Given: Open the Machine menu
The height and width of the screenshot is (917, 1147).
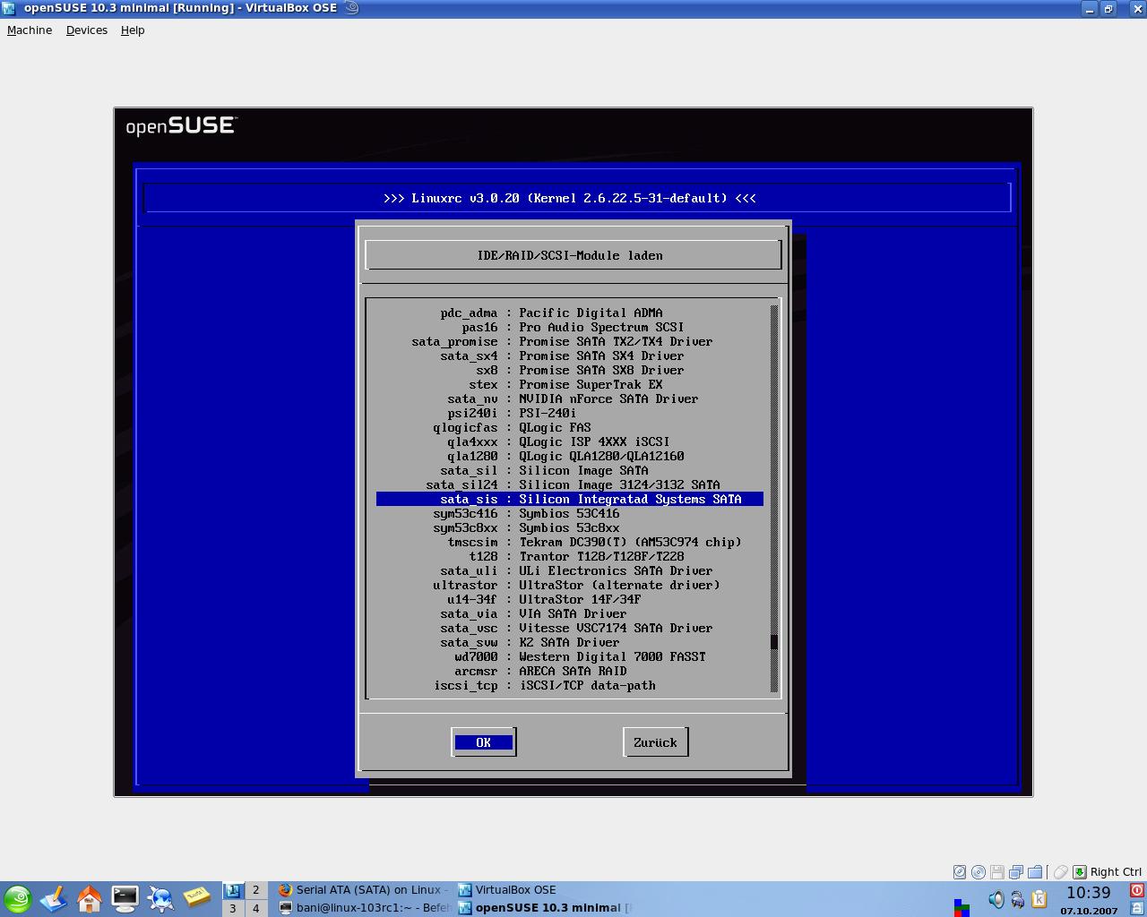Looking at the screenshot, I should pyautogui.click(x=30, y=30).
